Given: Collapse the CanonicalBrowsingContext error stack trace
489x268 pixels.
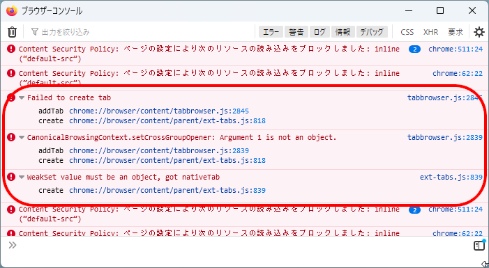Looking at the screenshot, I should coord(22,138).
